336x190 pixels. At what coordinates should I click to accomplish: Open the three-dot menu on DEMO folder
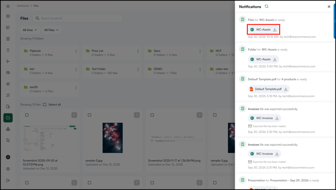[200, 69]
